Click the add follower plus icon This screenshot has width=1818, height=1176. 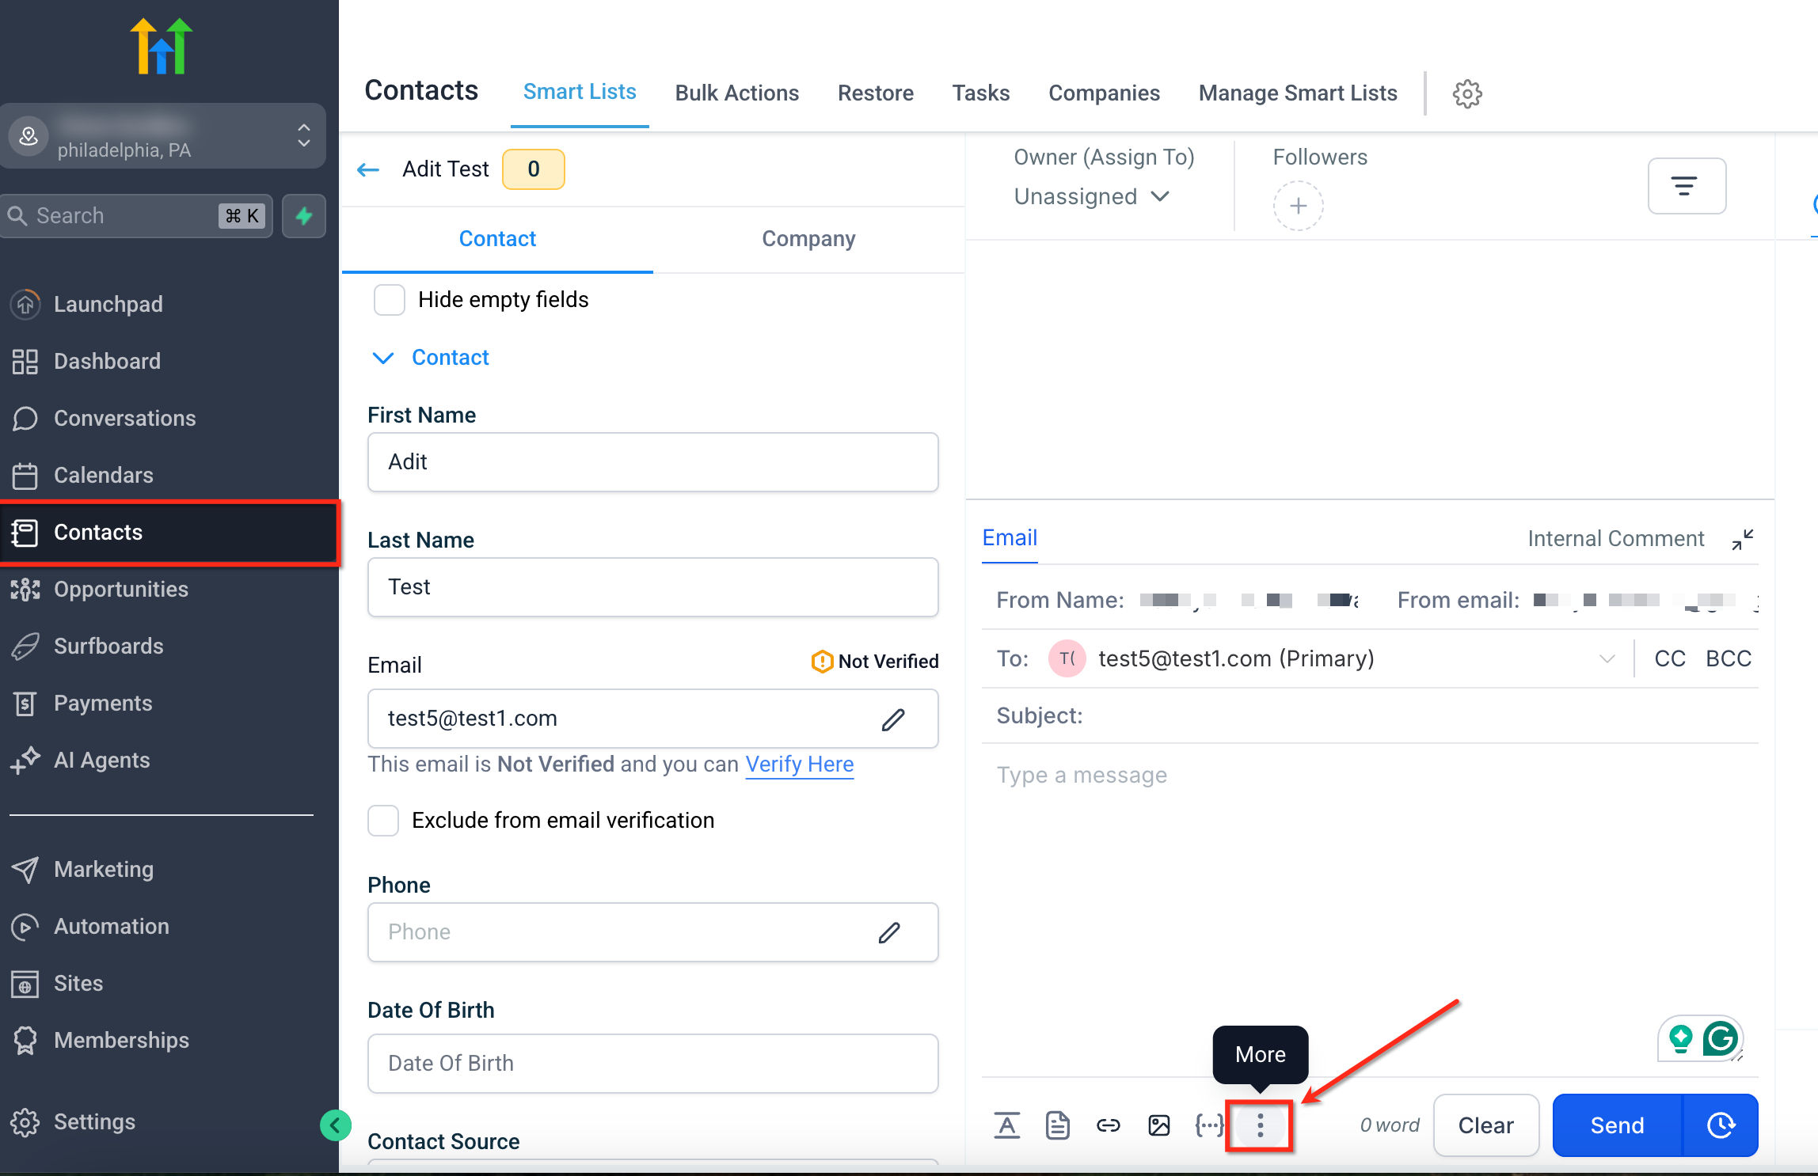click(x=1298, y=206)
